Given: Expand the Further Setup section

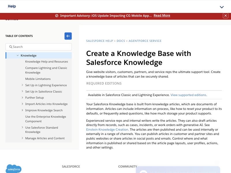Looking at the screenshot, I should click(x=22, y=97).
